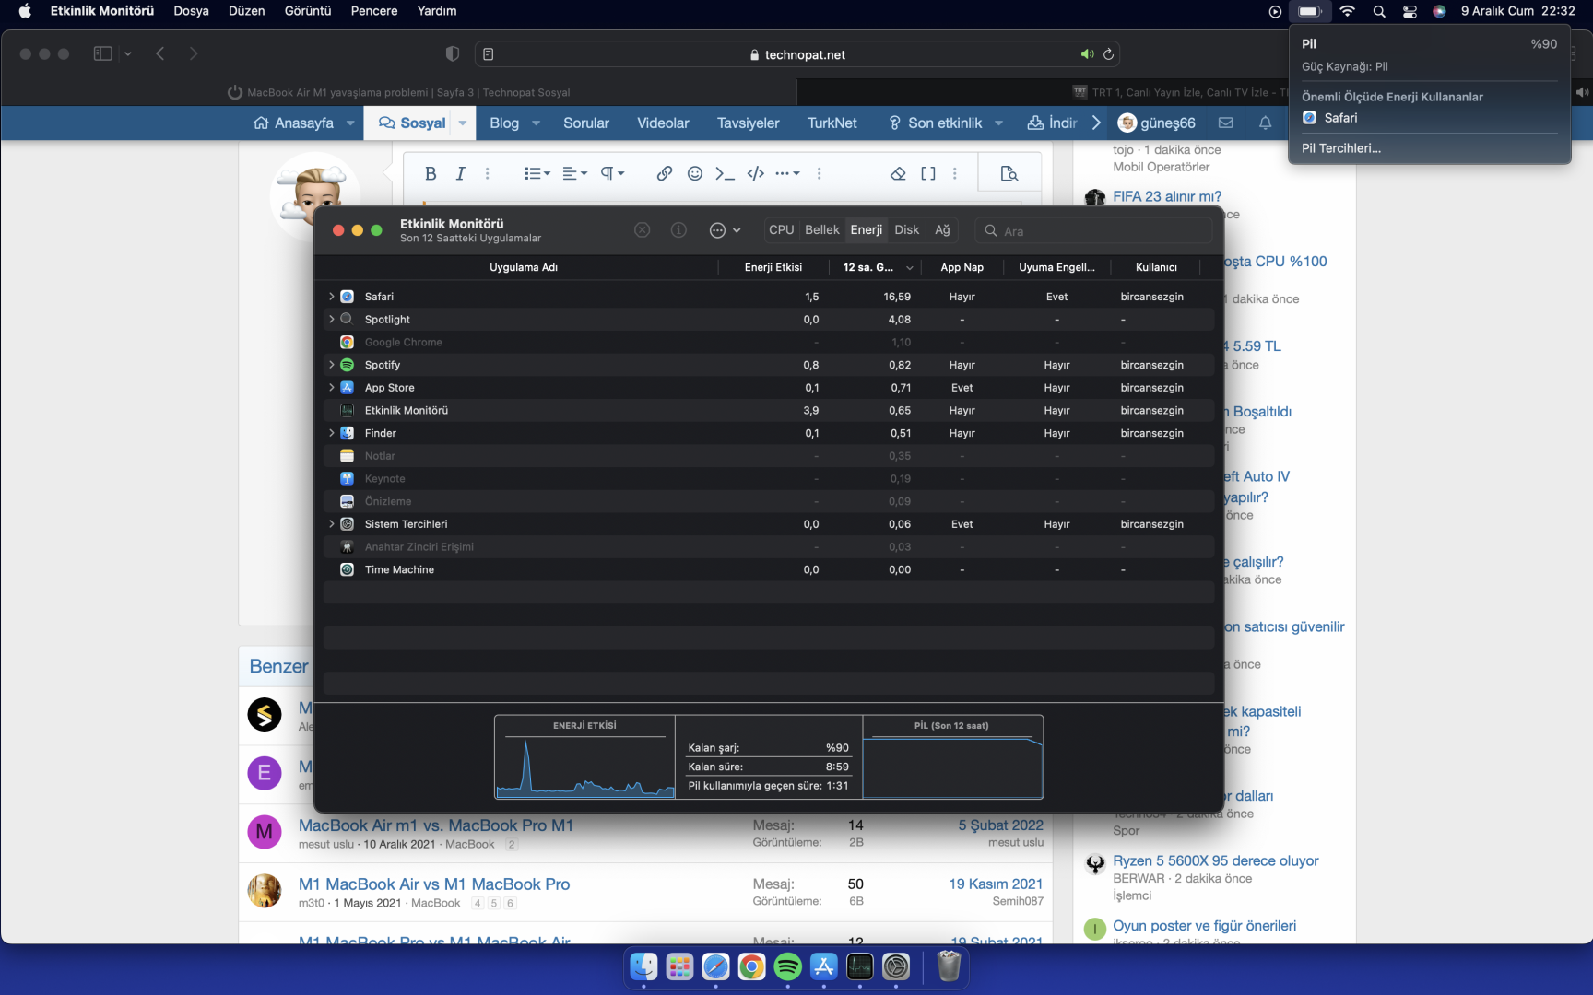This screenshot has height=995, width=1593.
Task: Open the Dosya menu in menu bar
Action: tap(191, 11)
